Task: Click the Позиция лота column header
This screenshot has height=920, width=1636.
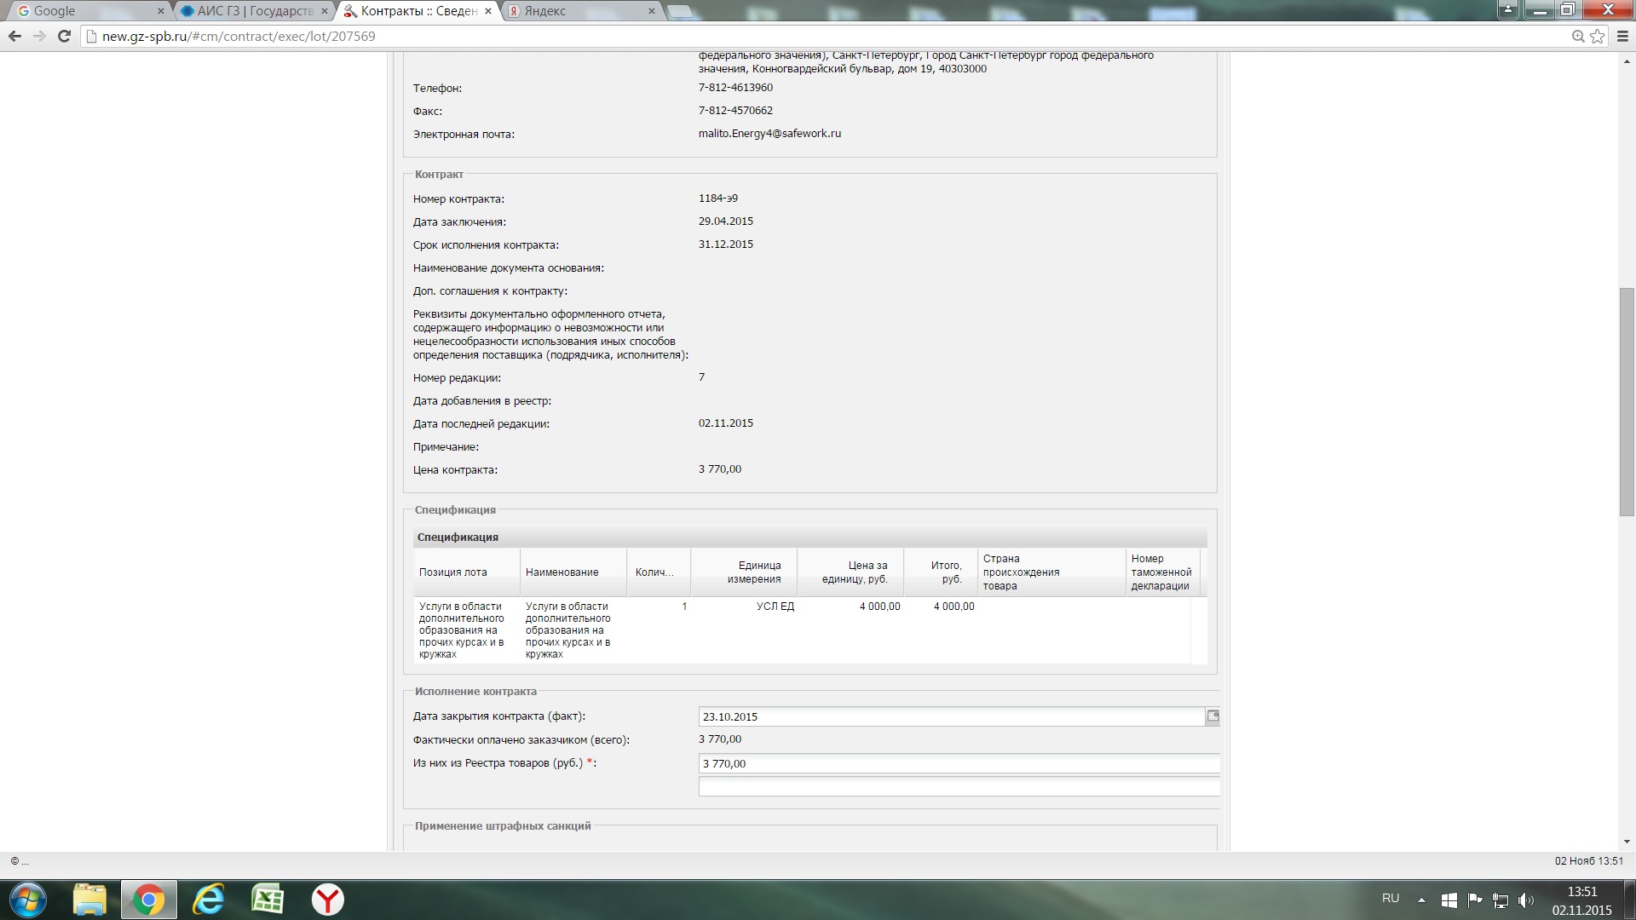Action: pos(453,572)
